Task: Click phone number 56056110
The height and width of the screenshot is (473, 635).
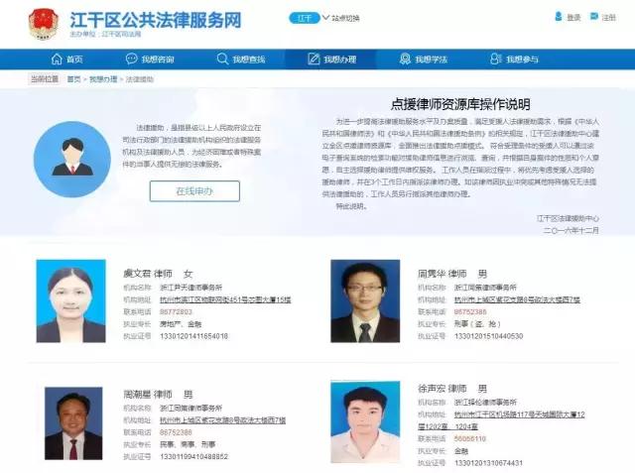Action: tap(470, 439)
